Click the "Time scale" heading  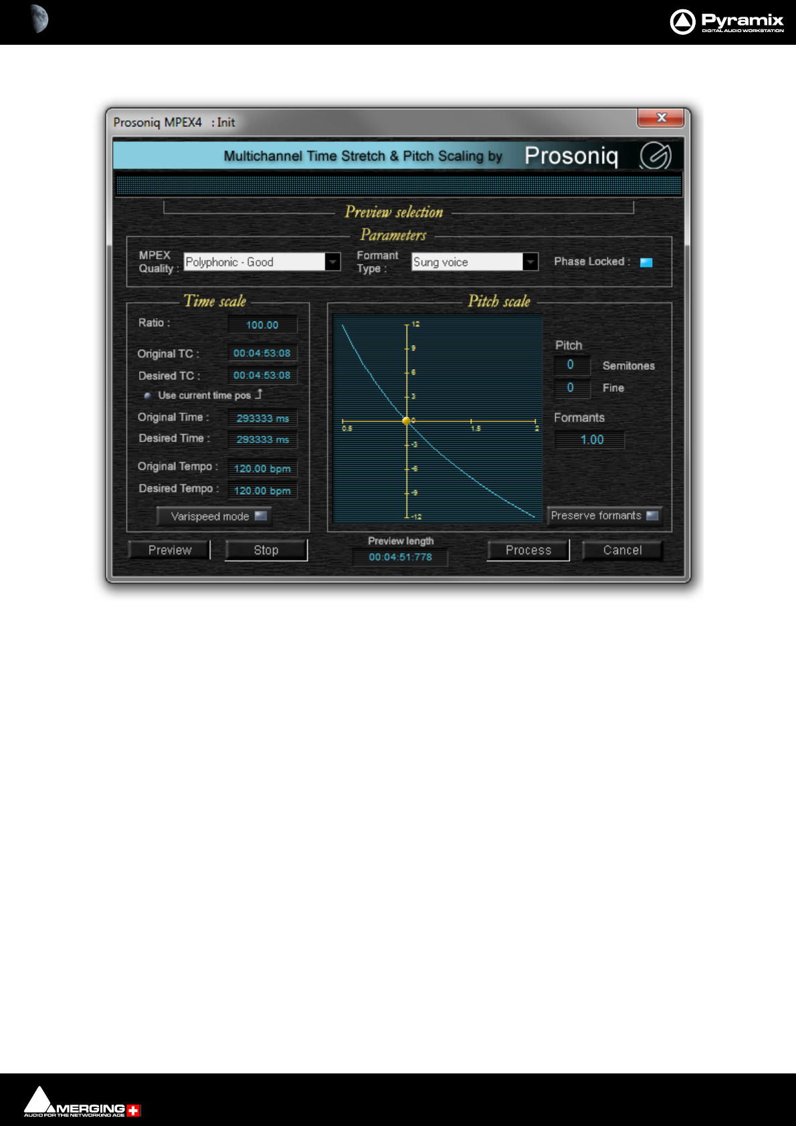(215, 301)
